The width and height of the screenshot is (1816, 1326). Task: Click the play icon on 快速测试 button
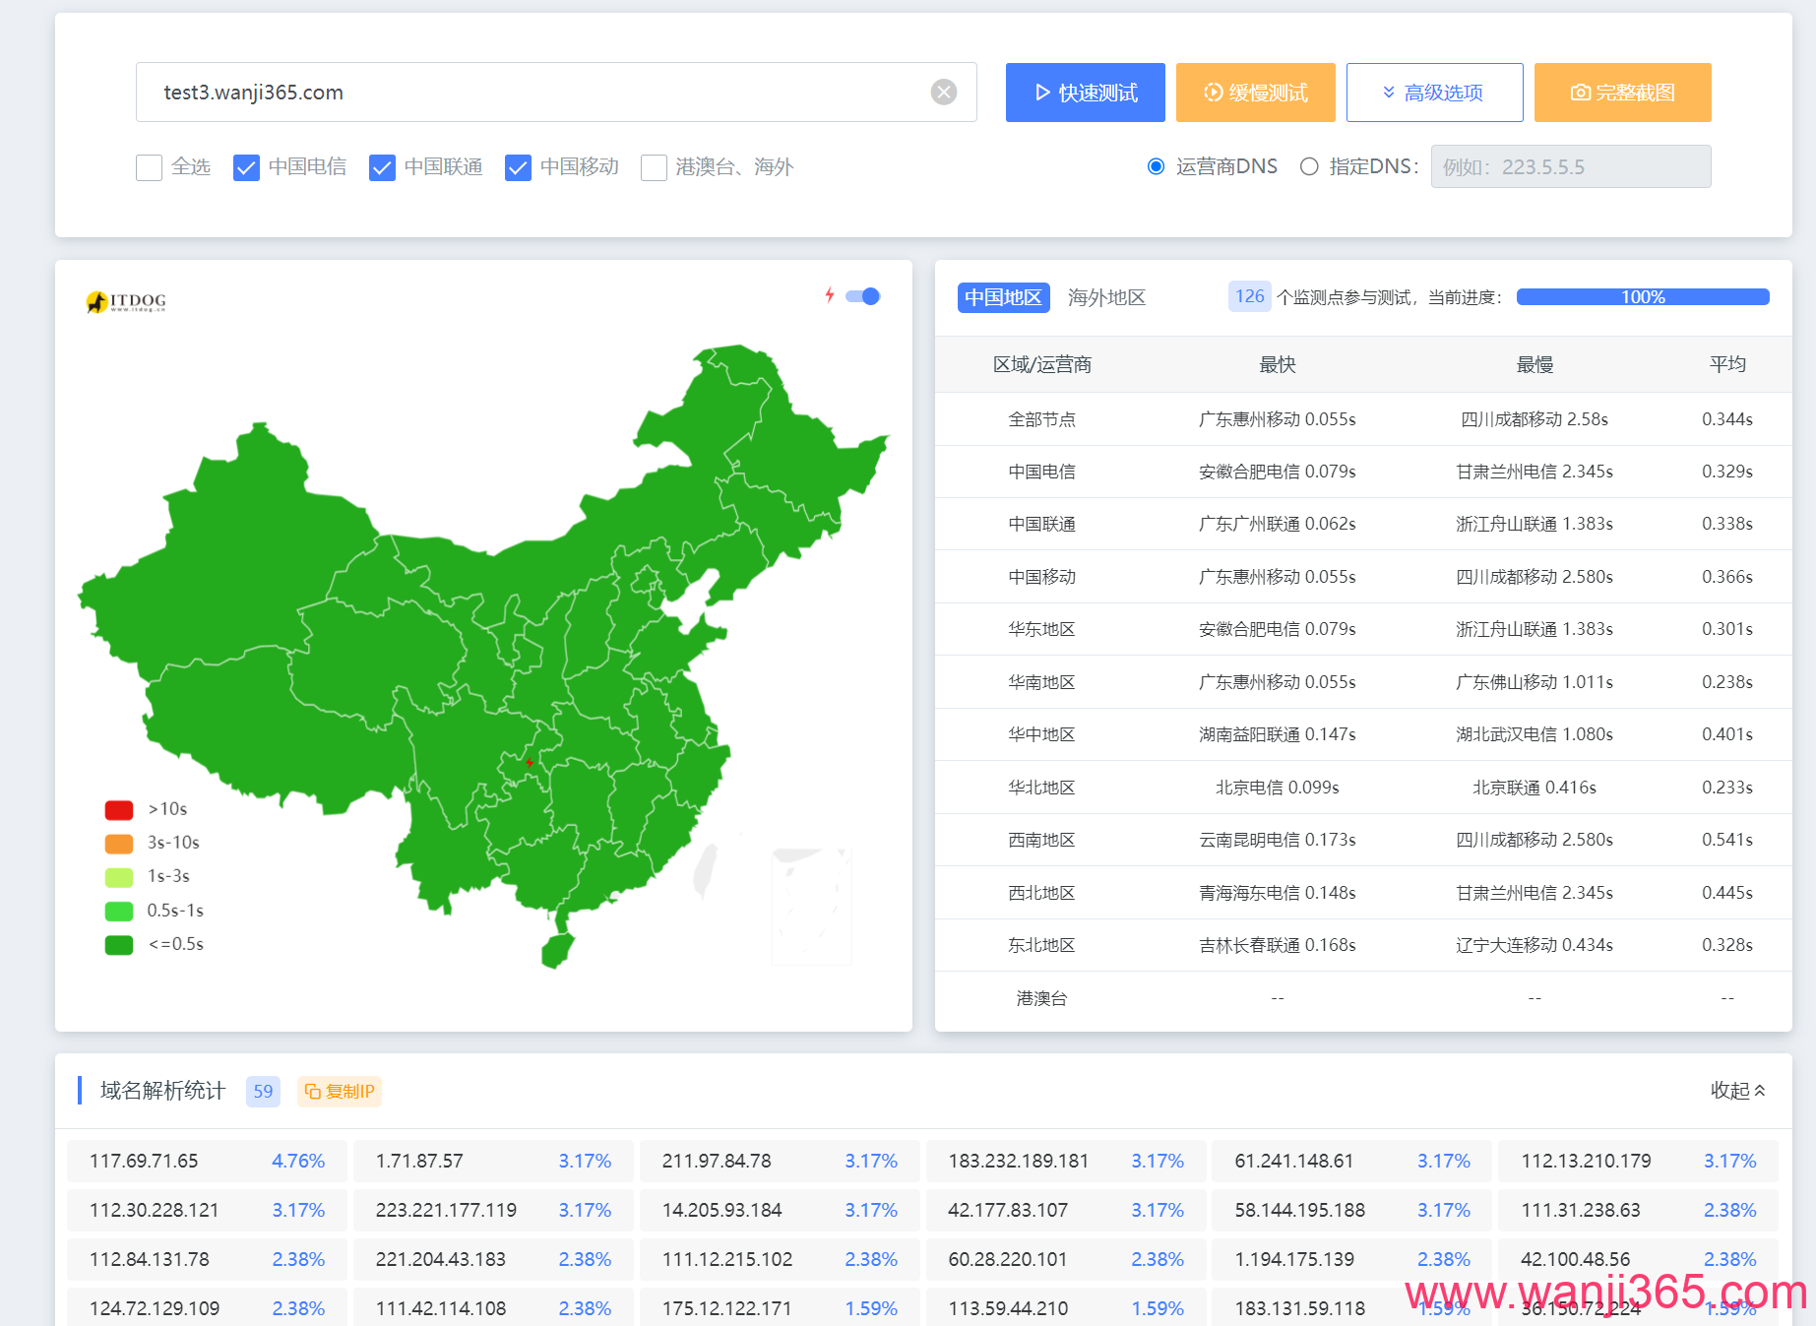(1042, 92)
